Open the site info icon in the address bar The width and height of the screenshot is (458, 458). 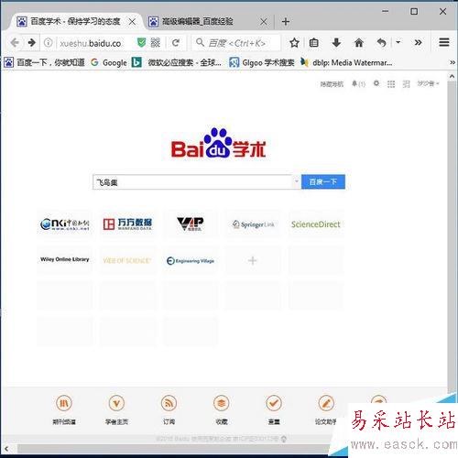pos(49,43)
